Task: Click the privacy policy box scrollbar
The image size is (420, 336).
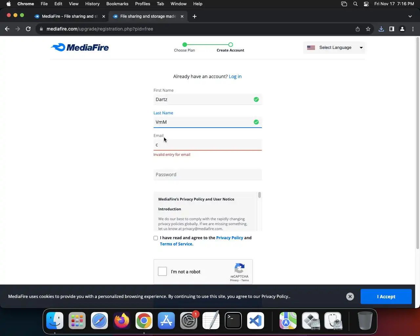Action: [260, 195]
